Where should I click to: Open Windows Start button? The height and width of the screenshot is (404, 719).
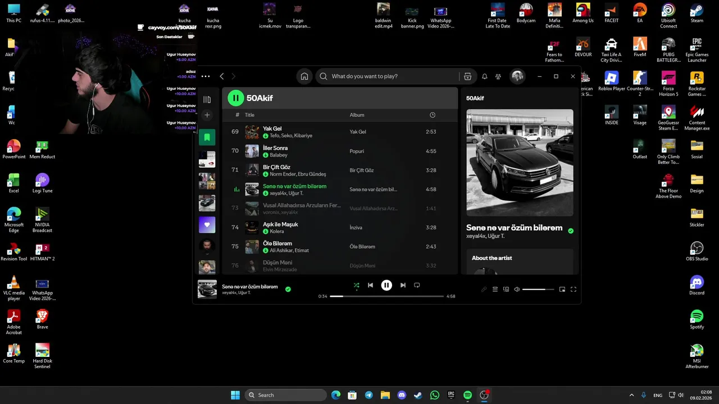click(x=235, y=395)
